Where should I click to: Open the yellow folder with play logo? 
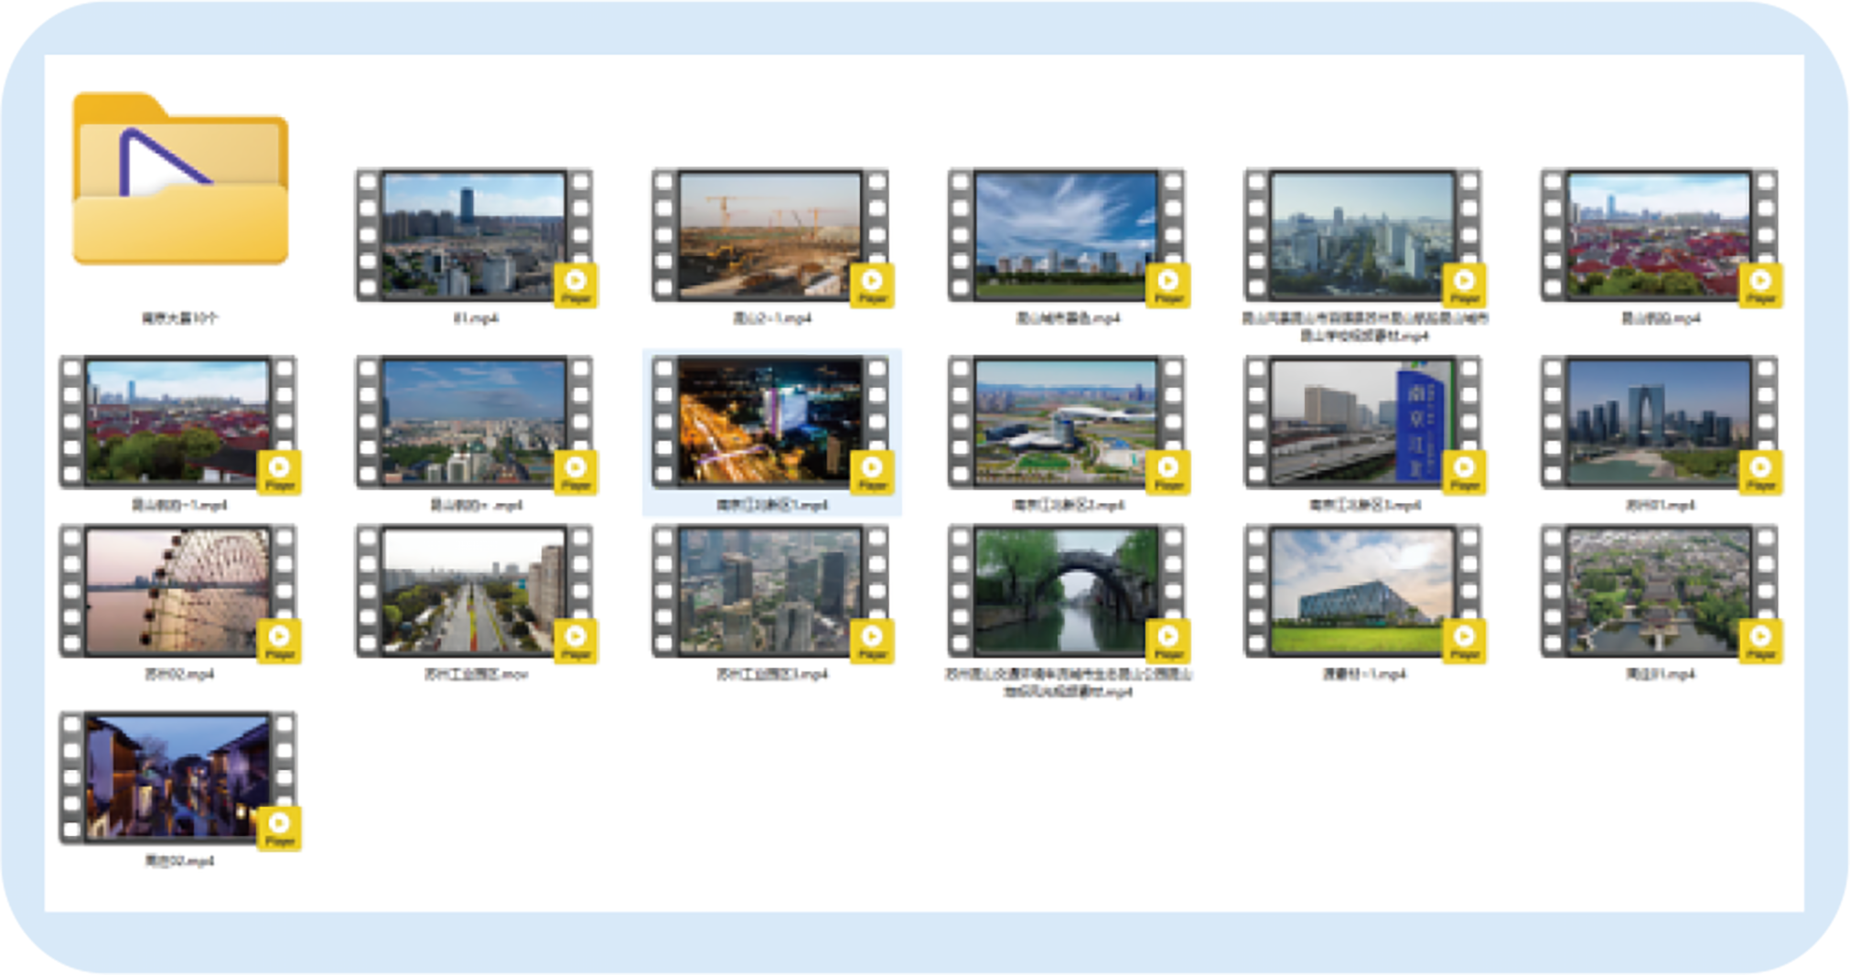point(180,180)
